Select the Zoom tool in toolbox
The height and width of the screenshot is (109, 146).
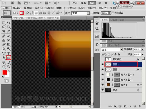pos(8,66)
